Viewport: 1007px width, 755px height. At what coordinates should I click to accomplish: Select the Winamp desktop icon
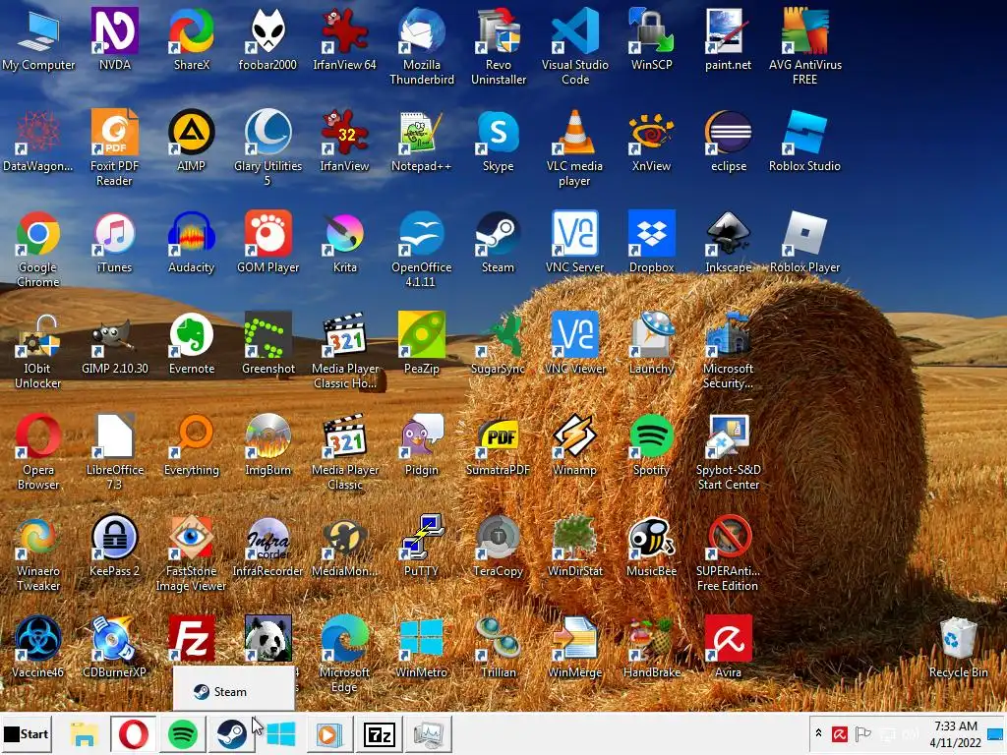tap(574, 444)
